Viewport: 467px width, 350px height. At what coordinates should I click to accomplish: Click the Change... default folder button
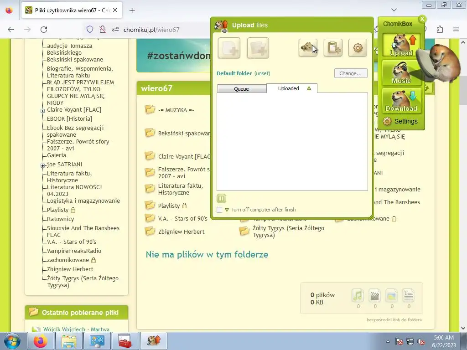tap(351, 73)
